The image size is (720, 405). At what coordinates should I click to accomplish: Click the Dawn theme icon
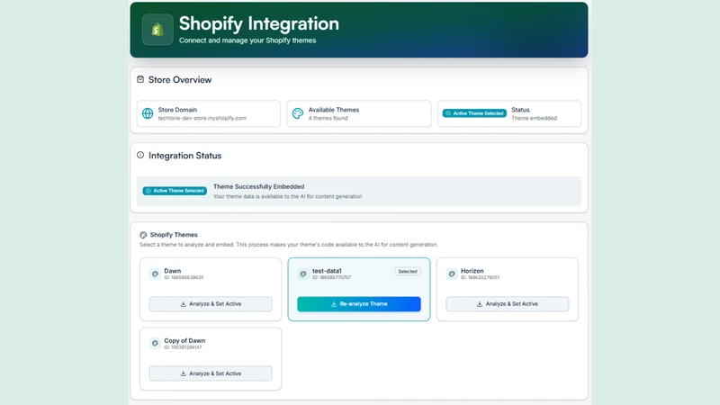pyautogui.click(x=155, y=274)
